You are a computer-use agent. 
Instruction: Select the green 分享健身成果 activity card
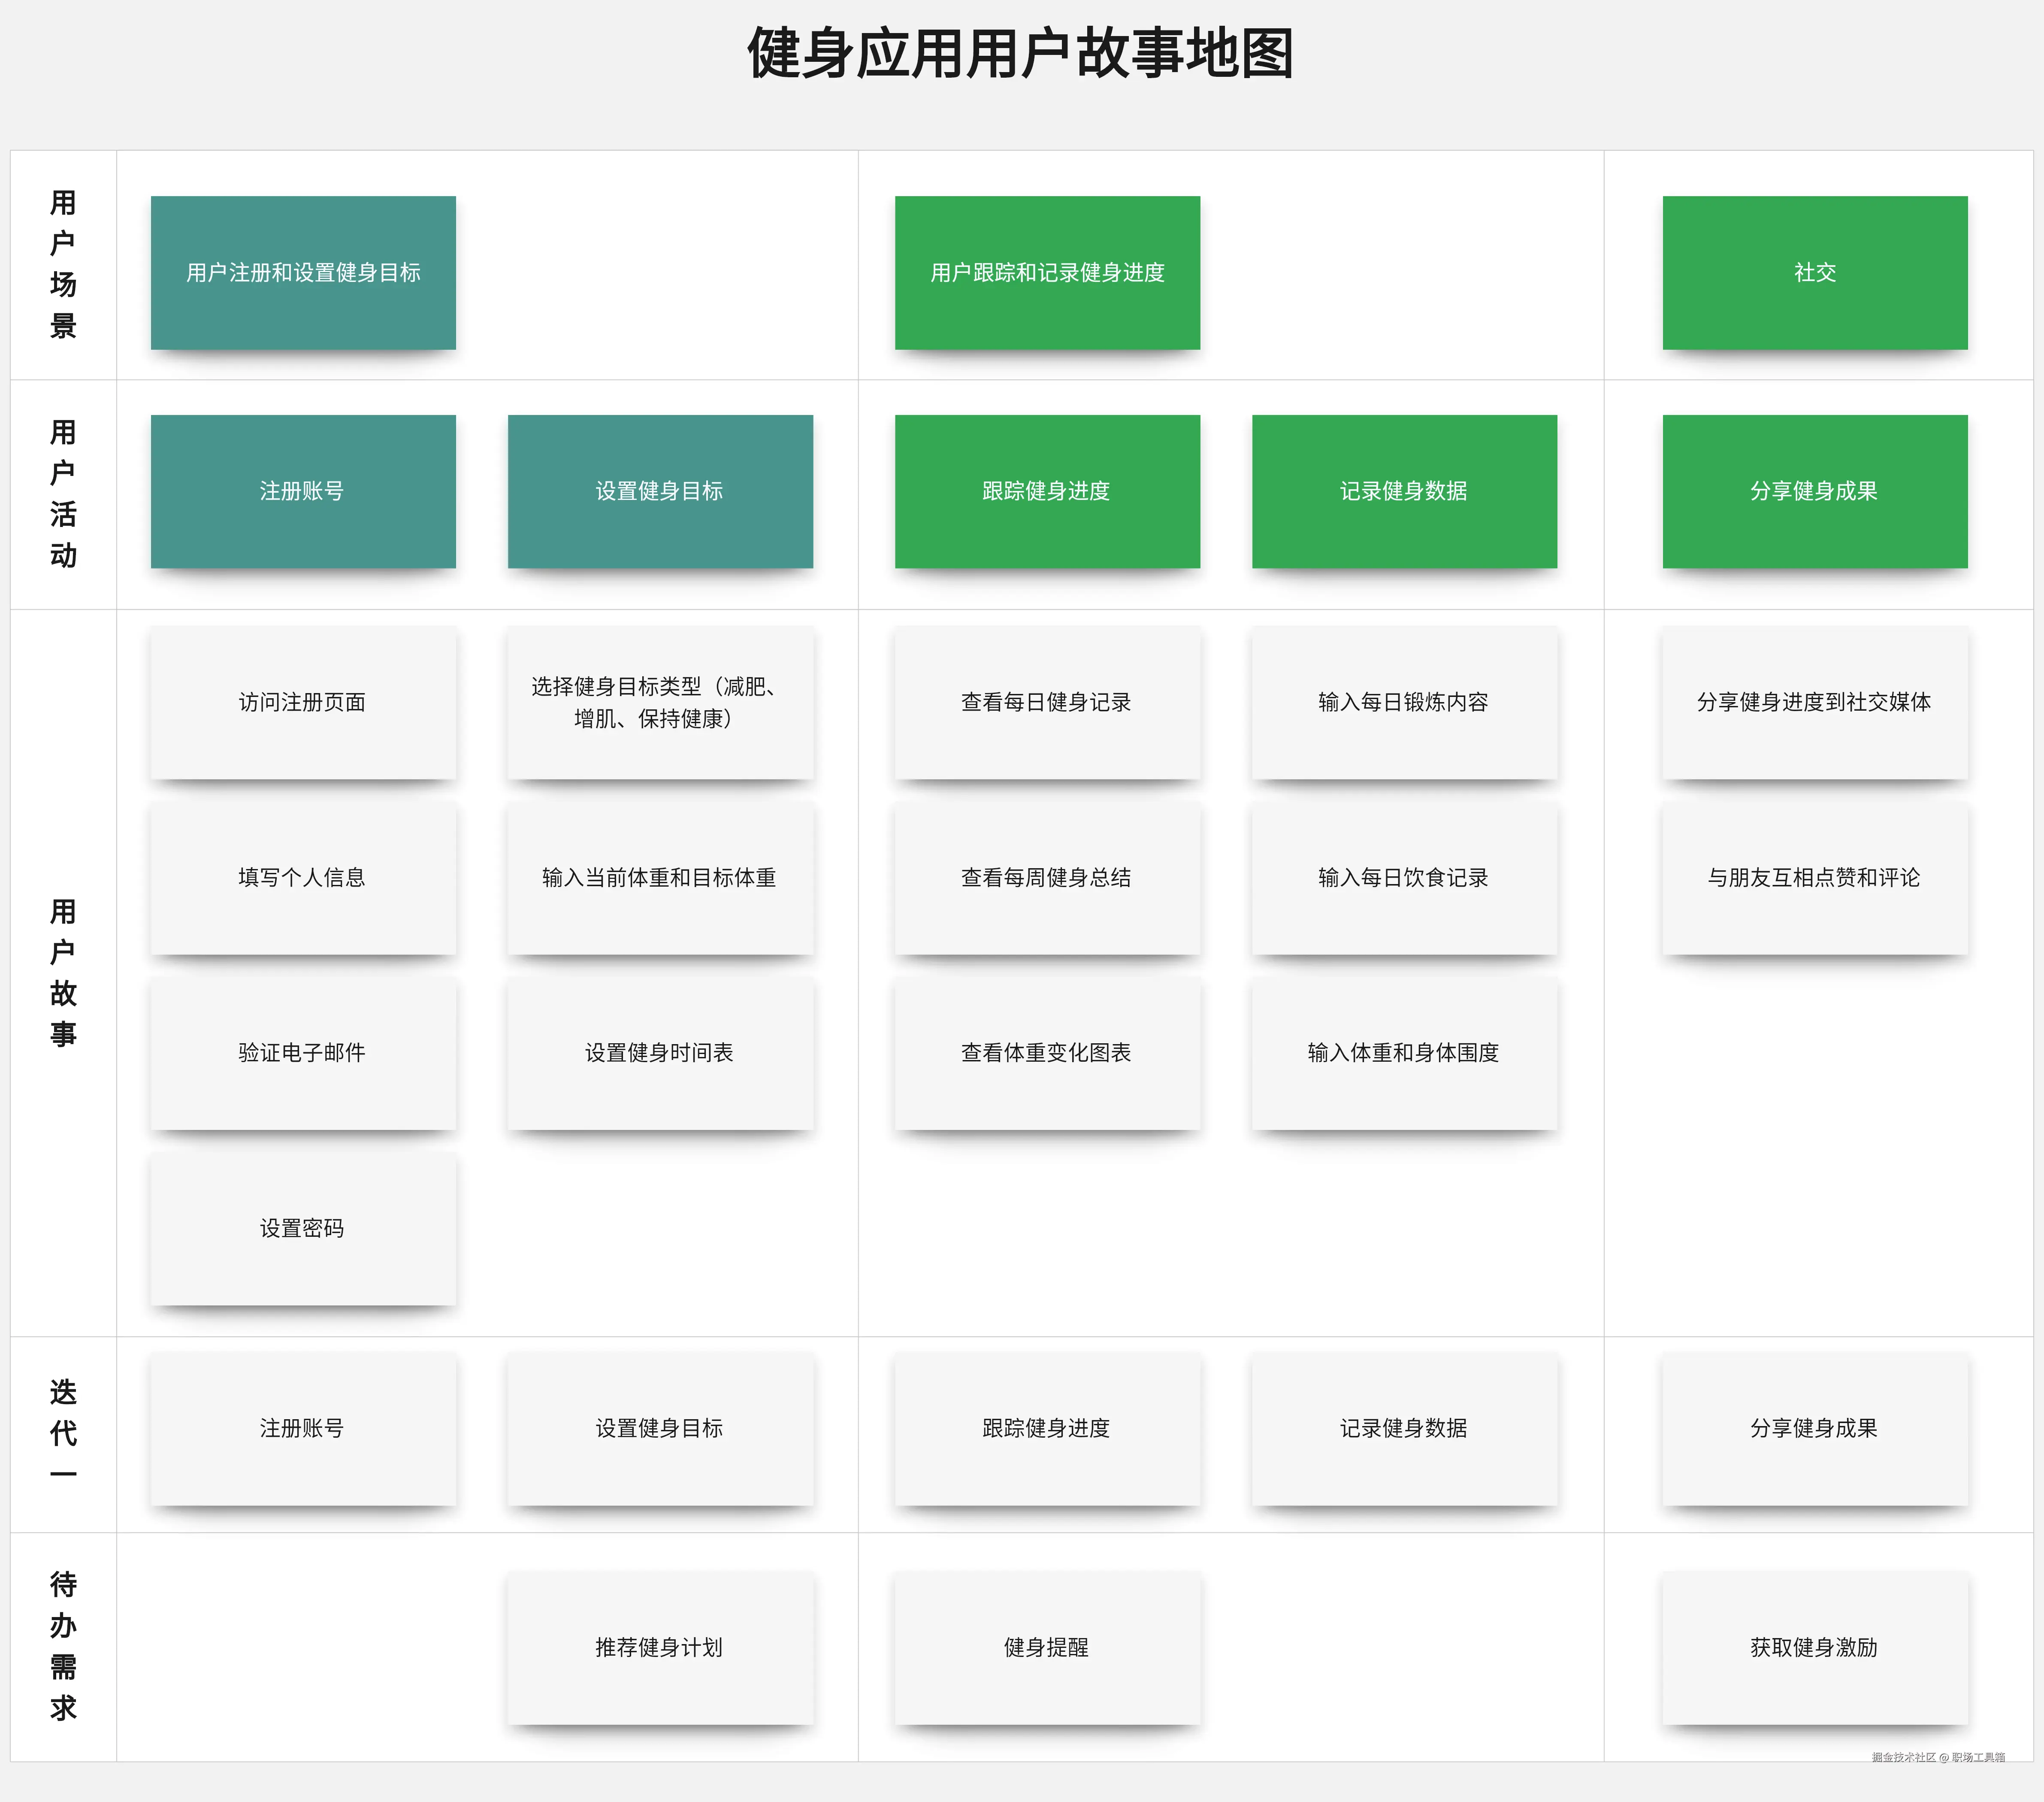point(1814,491)
